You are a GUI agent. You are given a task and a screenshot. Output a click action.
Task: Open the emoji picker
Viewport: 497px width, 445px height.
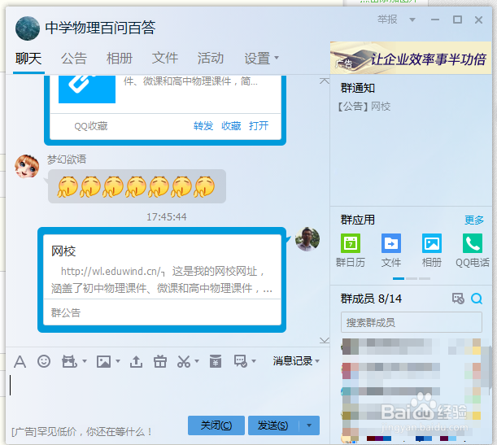point(44,361)
